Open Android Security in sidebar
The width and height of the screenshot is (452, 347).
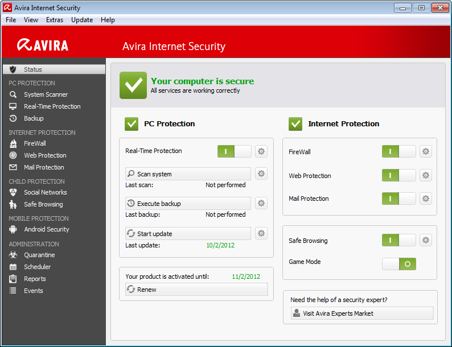46,229
